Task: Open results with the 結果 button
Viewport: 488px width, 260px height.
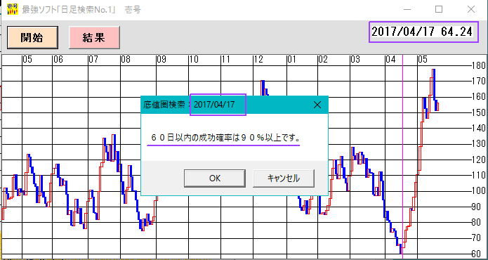Action: click(94, 38)
